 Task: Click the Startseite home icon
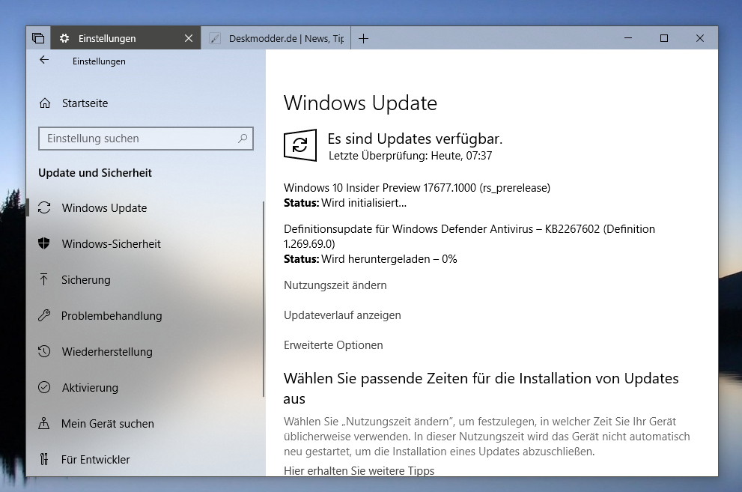coord(45,103)
